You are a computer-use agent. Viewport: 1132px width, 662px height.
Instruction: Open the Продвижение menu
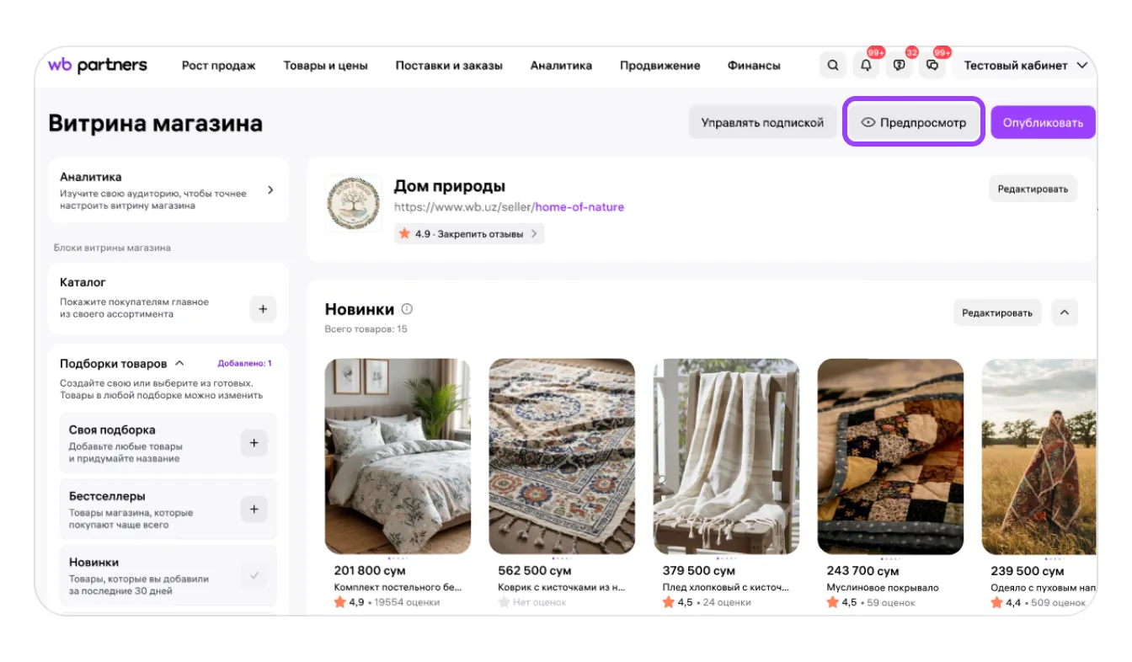659,66
